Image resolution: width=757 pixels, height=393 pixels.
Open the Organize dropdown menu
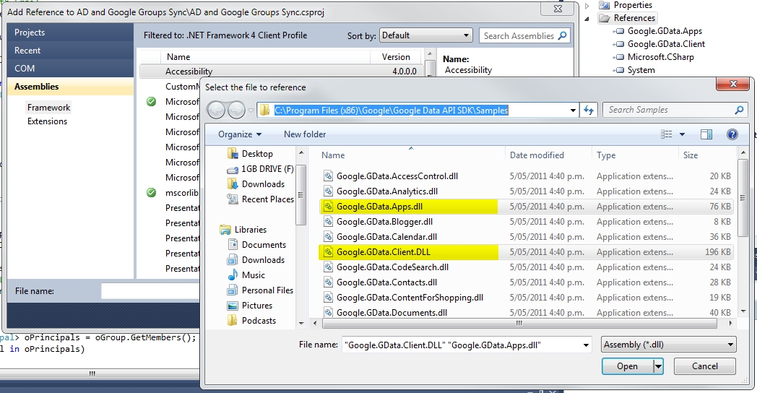(240, 134)
